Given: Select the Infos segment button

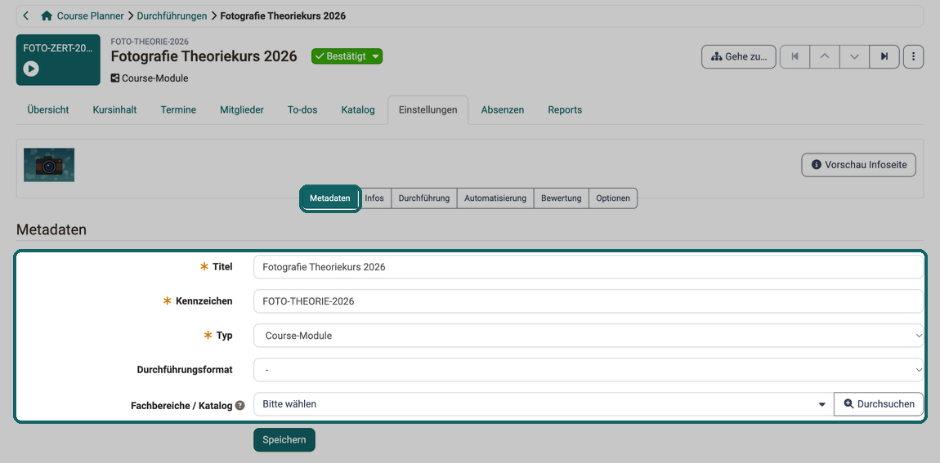Looking at the screenshot, I should point(374,198).
